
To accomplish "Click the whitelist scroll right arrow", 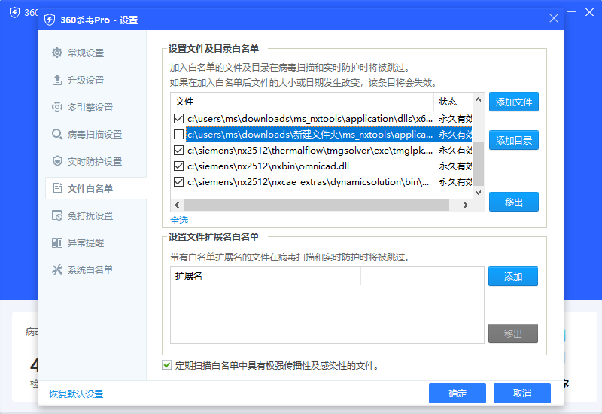I will 465,205.
